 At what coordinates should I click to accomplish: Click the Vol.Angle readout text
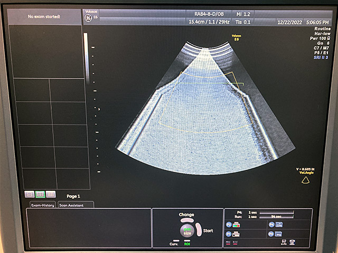click(x=306, y=172)
